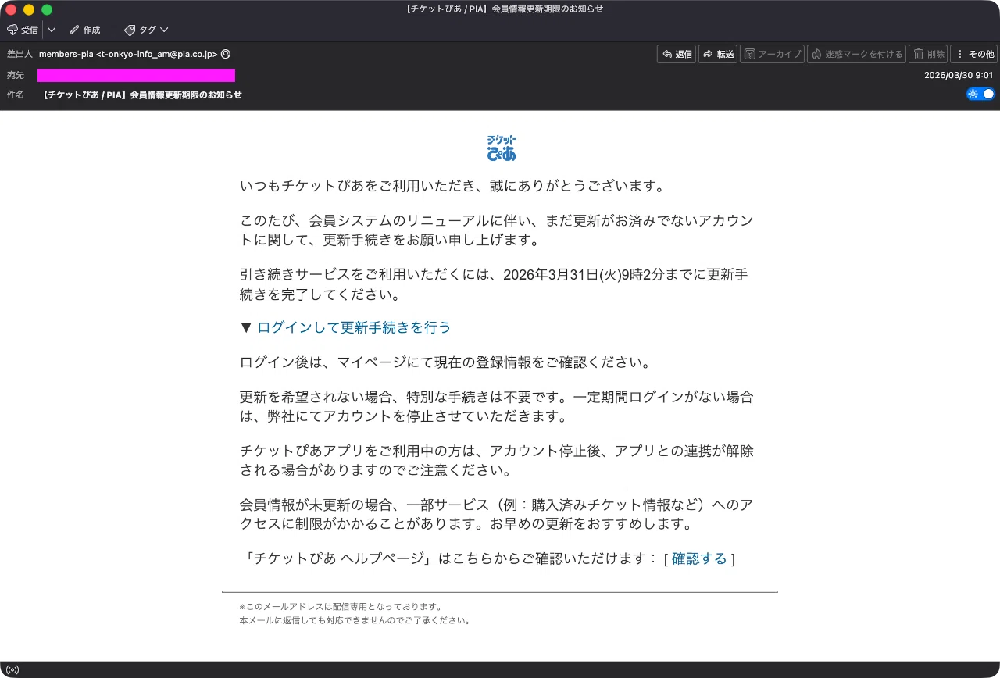The image size is (1000, 678).
Task: Toggle the light/dark message display switch
Action: tap(980, 94)
